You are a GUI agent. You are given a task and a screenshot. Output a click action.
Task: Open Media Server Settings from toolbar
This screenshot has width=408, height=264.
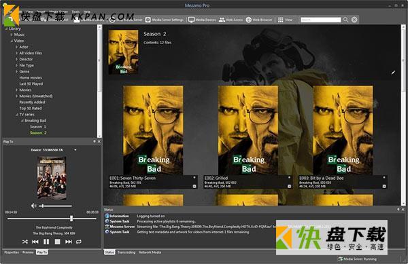pos(165,20)
